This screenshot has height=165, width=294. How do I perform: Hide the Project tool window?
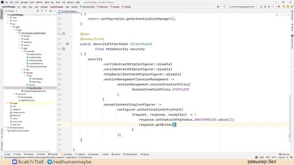(x=55, y=11)
